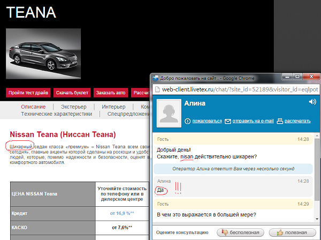Click Заказать авто button
321x240 pixels.
tap(111, 93)
